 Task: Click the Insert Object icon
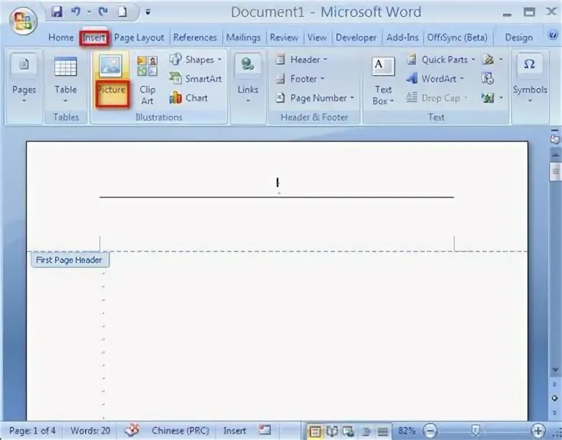click(x=488, y=97)
